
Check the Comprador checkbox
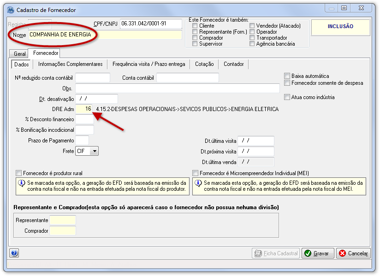point(195,37)
